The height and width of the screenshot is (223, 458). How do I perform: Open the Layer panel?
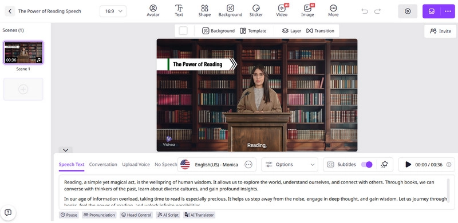[x=291, y=31]
